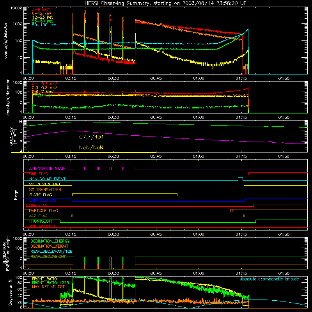
Task: Click the "Degrees or %" axis label
Action: click(10, 292)
